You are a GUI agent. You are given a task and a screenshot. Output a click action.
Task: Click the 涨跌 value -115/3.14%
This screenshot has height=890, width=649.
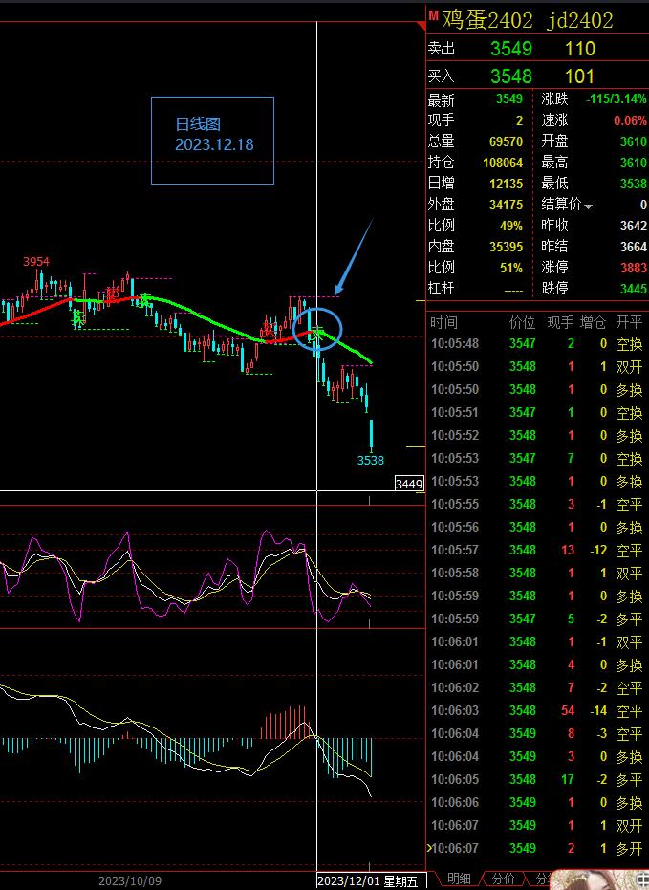(x=617, y=99)
